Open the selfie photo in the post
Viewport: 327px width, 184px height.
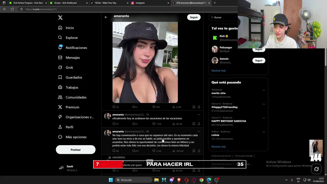point(145,62)
